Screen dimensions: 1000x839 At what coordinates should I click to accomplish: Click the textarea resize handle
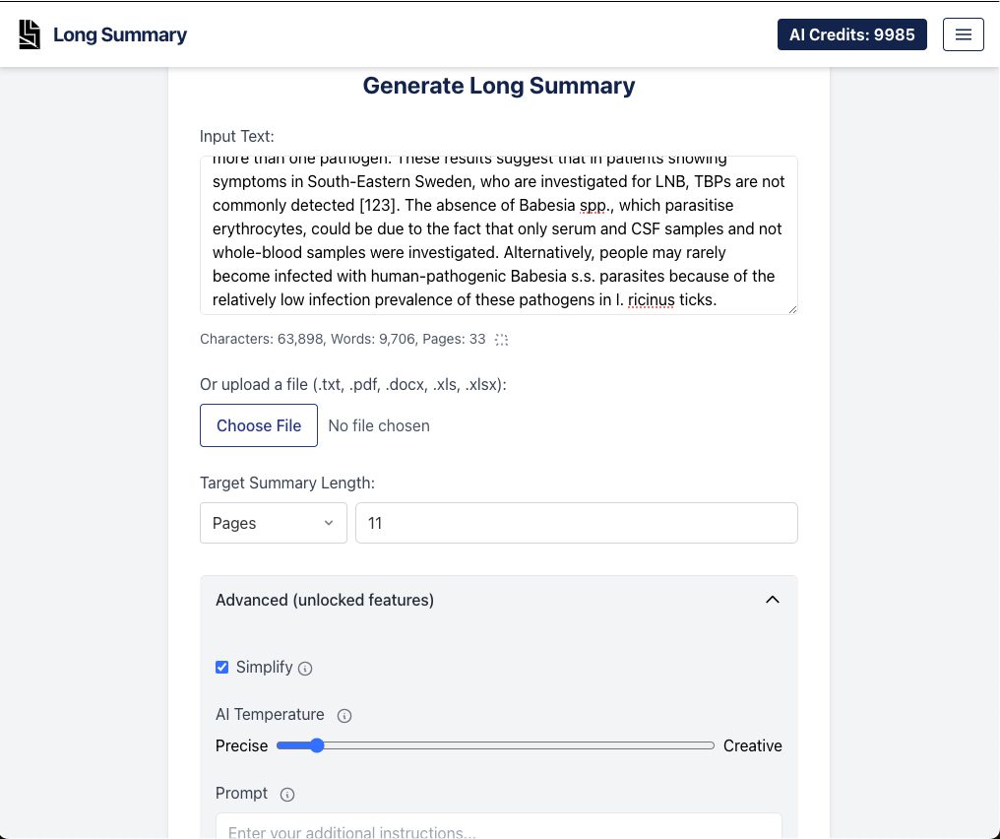tap(792, 308)
